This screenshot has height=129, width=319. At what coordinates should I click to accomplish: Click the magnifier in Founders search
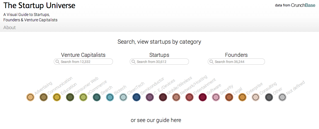pos(211,62)
